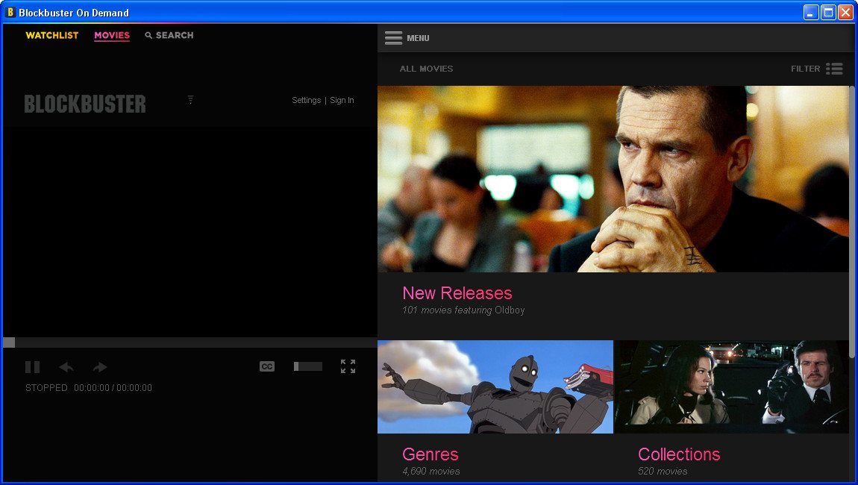Click the Sign In link

click(x=342, y=100)
